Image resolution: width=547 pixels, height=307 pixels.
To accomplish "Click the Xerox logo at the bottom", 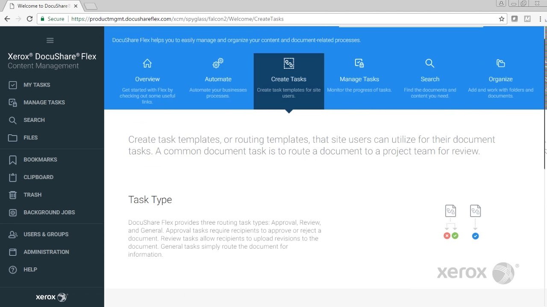I will tap(51, 297).
